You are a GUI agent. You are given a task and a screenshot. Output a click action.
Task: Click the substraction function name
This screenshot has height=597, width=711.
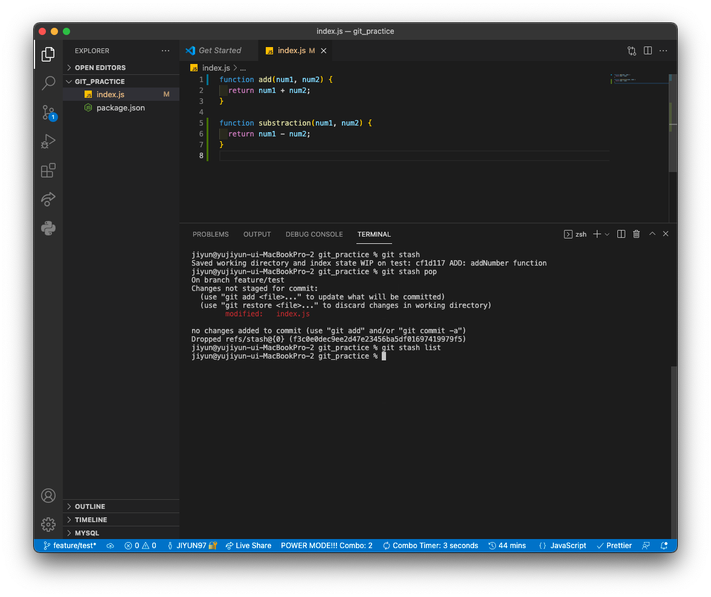pos(285,123)
